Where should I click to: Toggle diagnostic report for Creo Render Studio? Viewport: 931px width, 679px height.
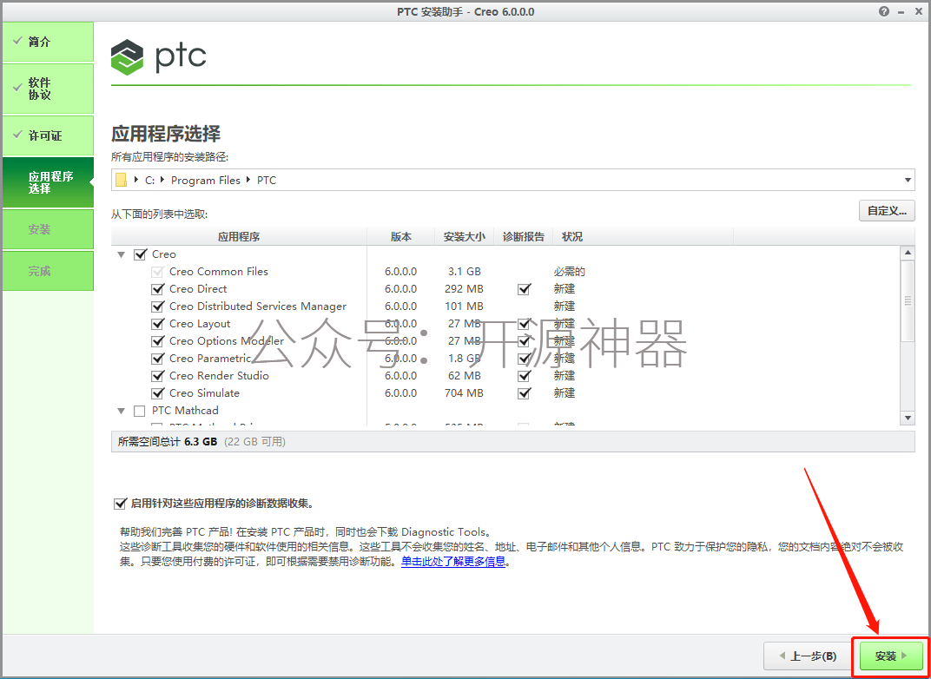click(x=524, y=376)
